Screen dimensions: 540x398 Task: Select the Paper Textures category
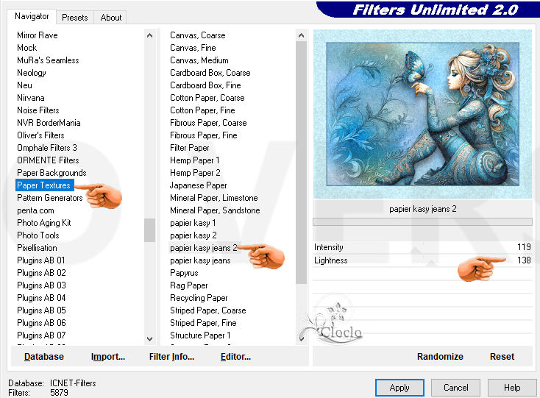coord(43,185)
